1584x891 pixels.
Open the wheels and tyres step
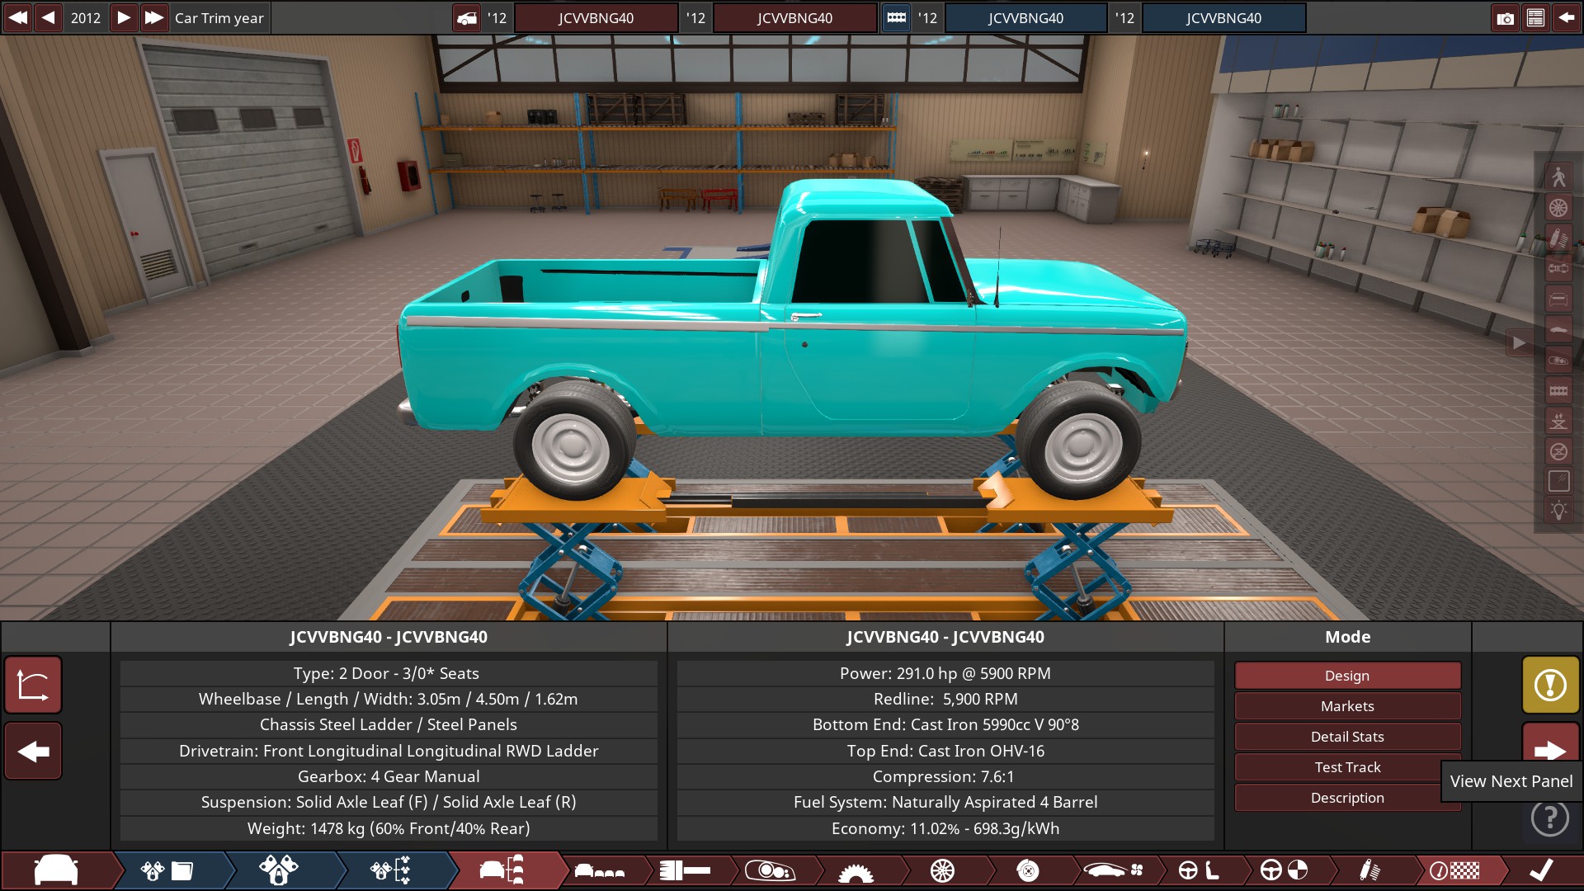[942, 870]
